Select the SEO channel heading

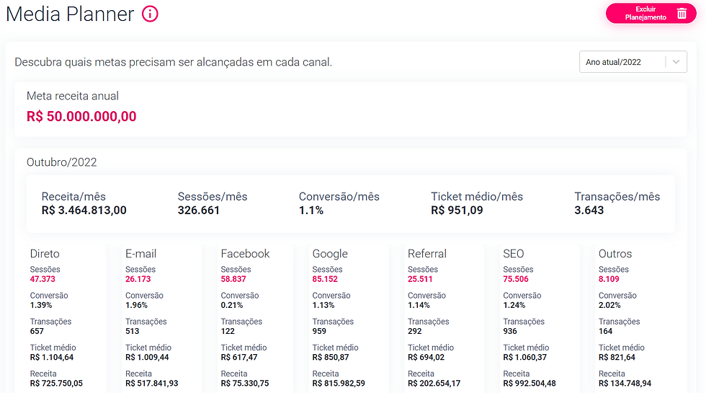[x=513, y=254]
